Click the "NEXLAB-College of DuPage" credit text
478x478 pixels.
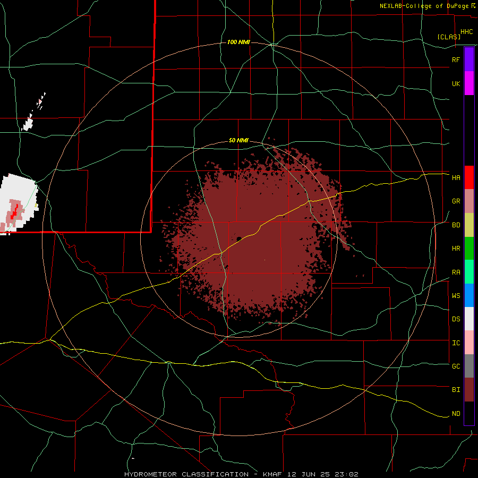(424, 6)
